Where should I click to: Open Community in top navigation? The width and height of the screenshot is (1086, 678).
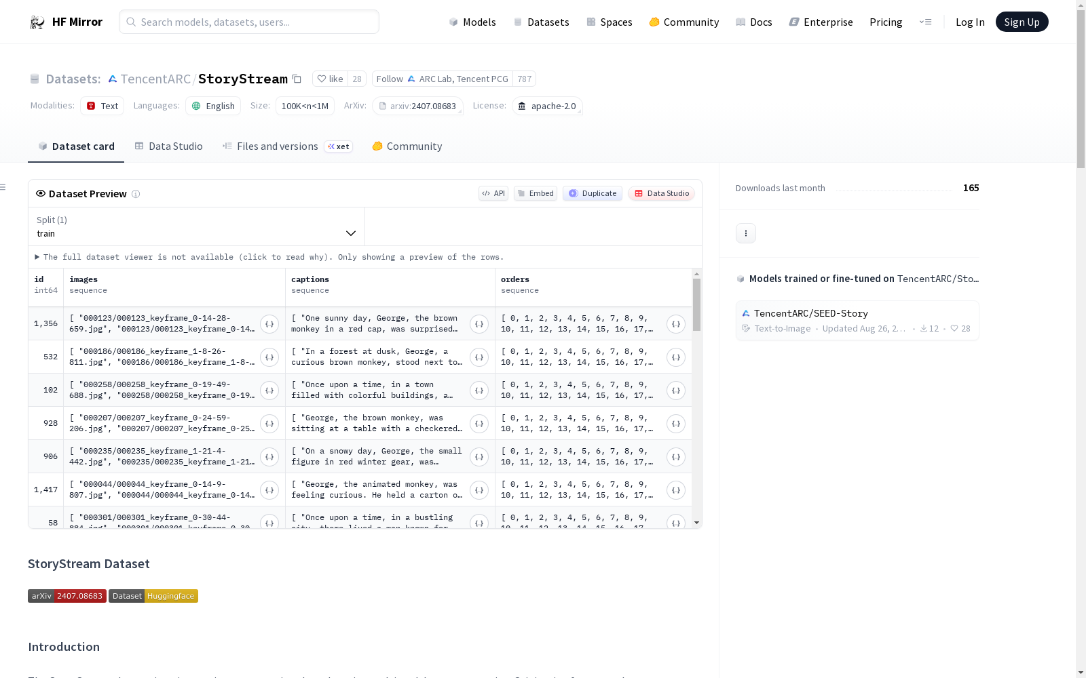tap(684, 22)
